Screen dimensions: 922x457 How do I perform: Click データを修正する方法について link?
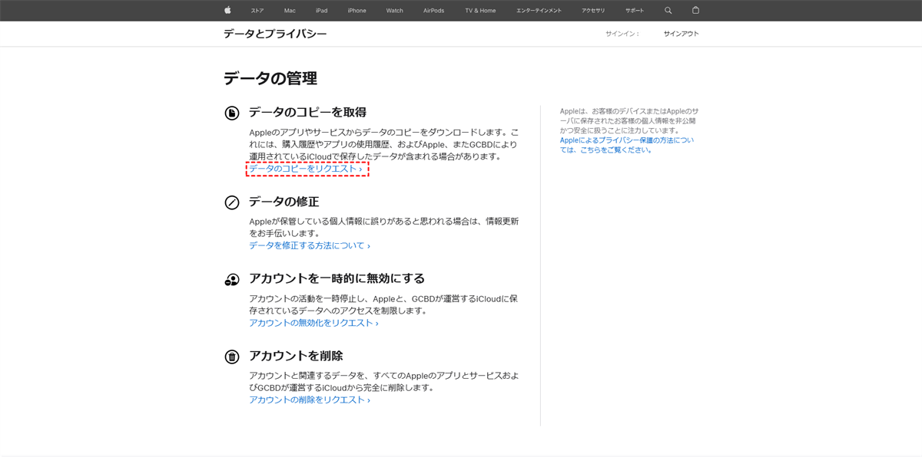310,246
